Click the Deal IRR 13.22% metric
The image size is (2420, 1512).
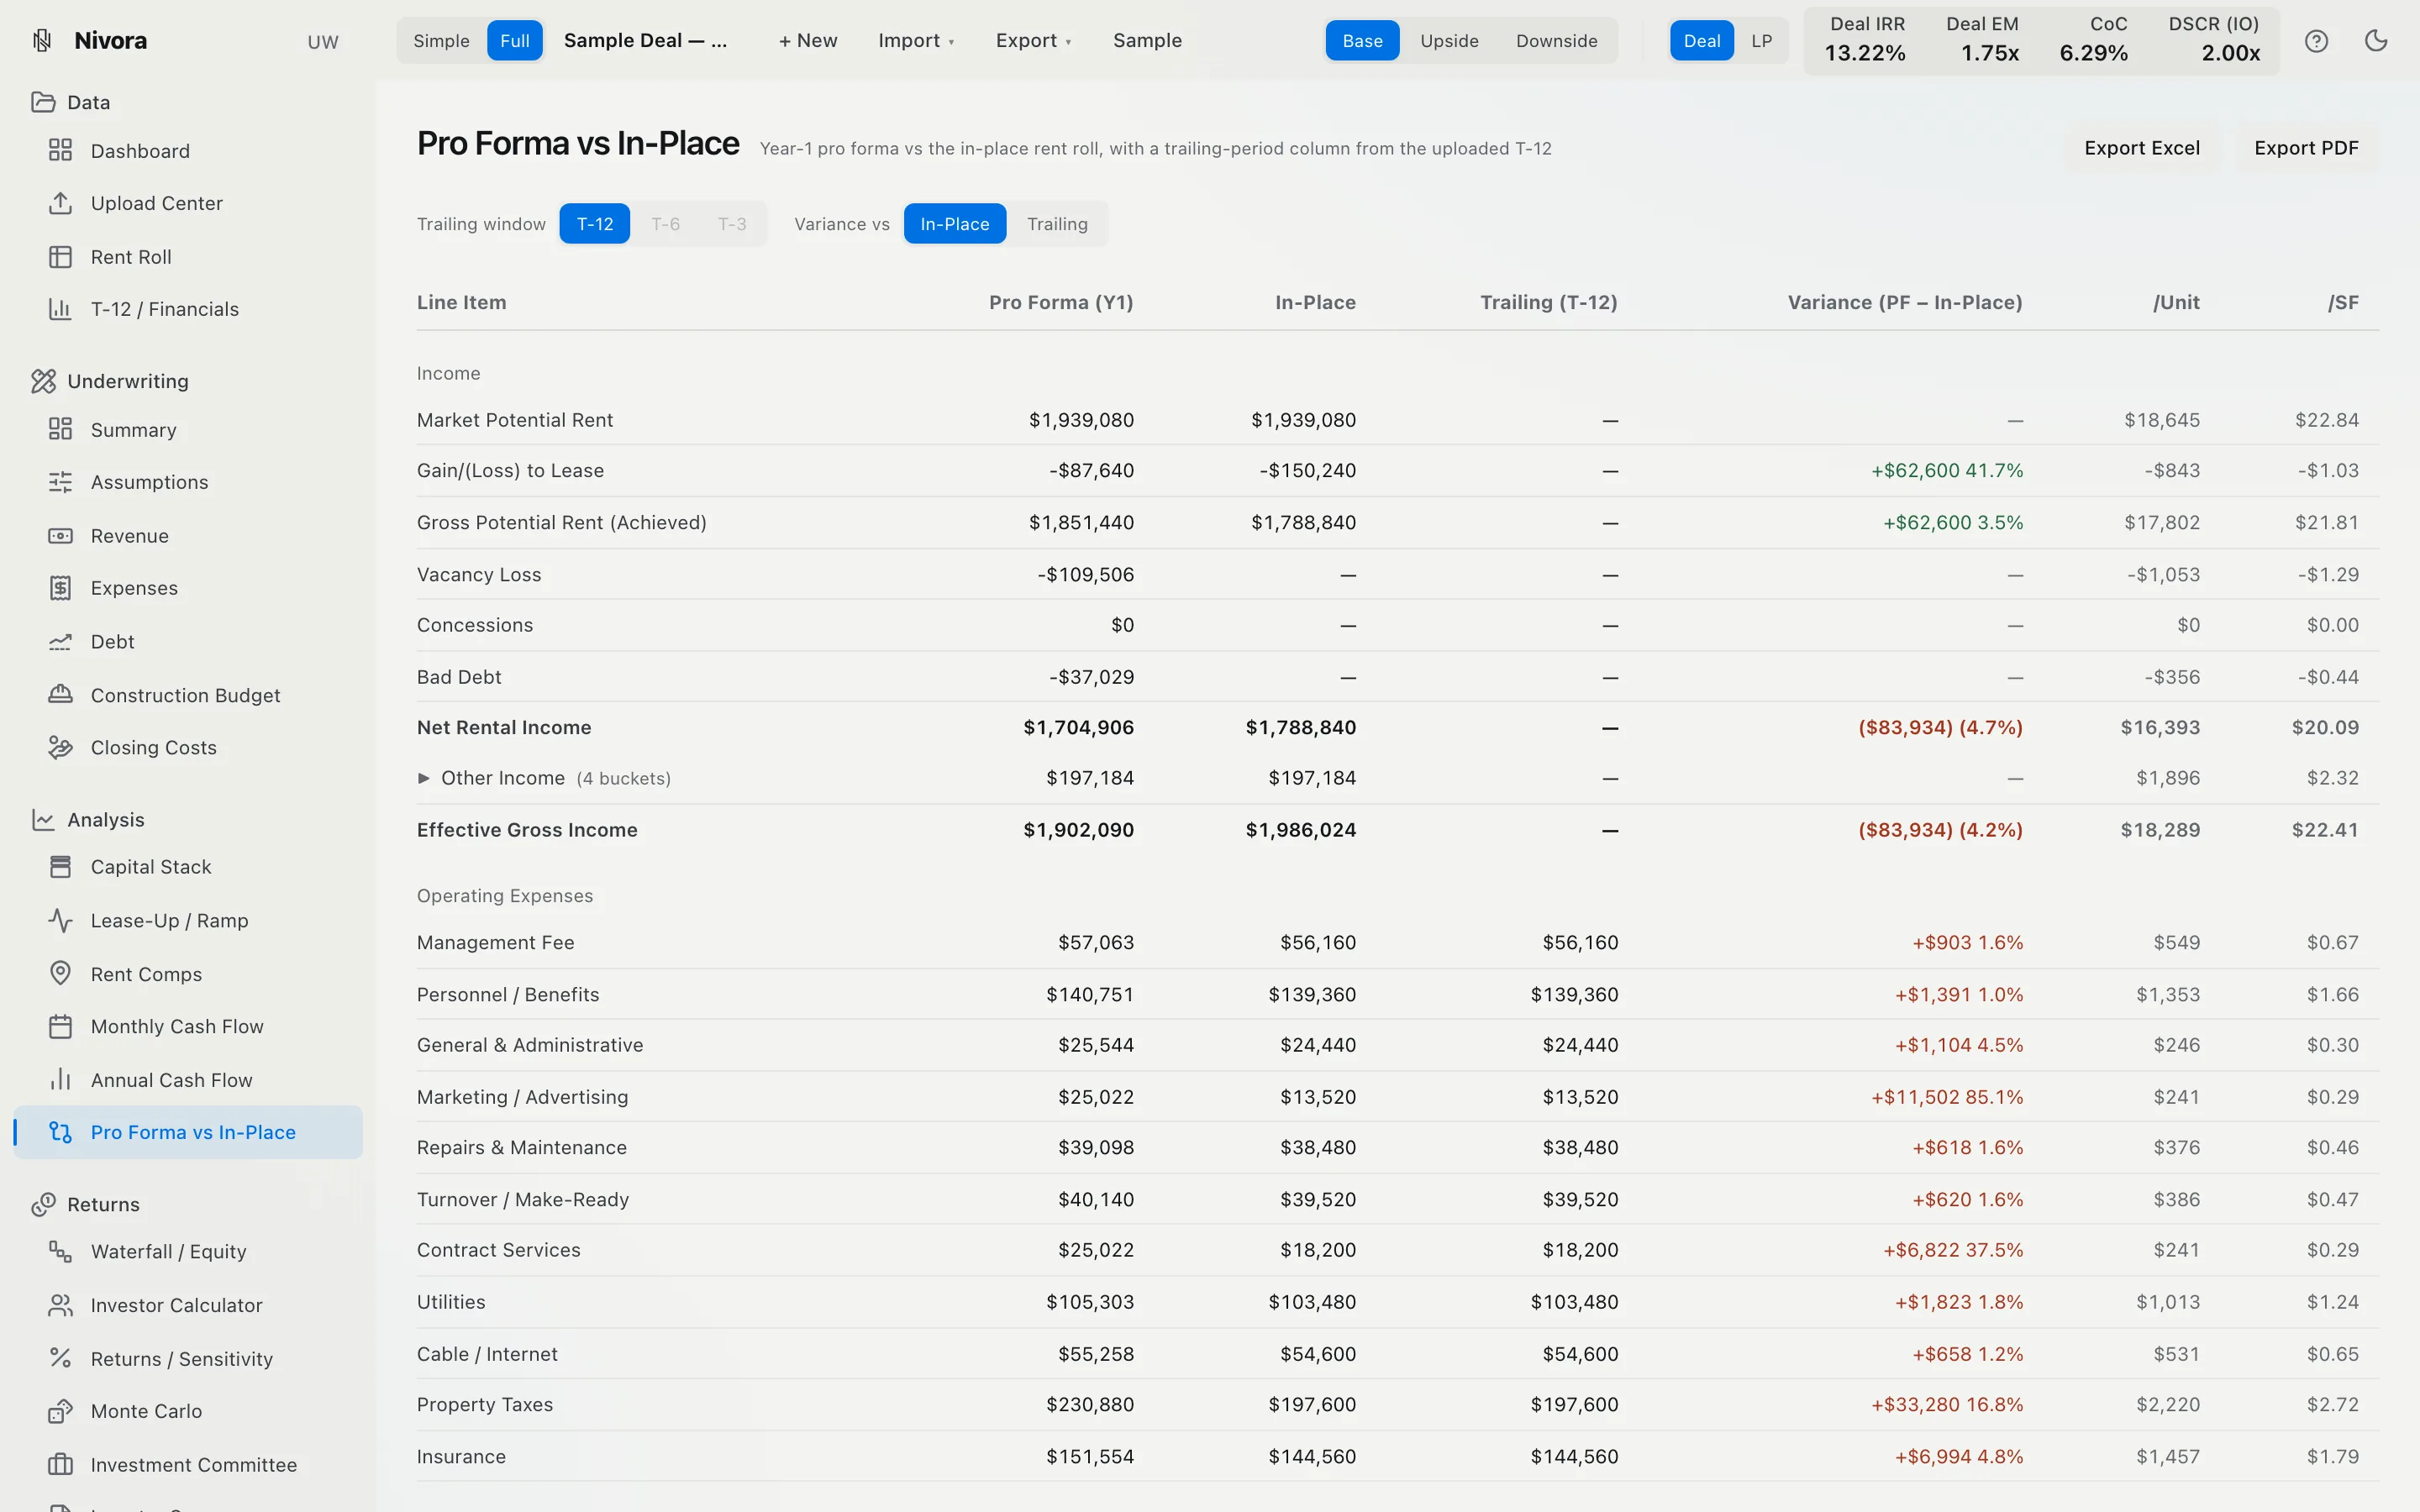tap(1865, 40)
